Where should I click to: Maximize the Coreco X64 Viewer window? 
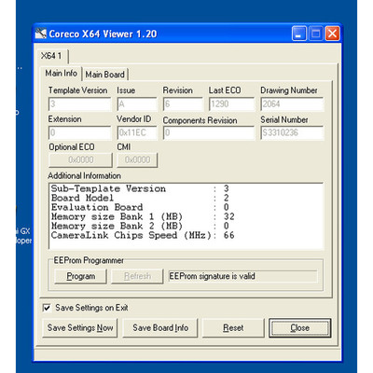tap(316, 34)
